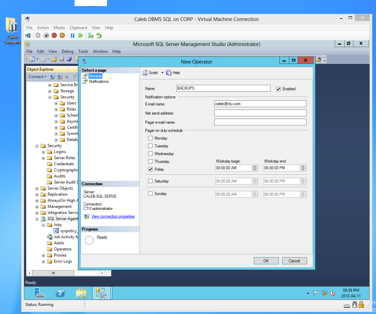Click the Help icon in New Operator dialog

coord(169,73)
